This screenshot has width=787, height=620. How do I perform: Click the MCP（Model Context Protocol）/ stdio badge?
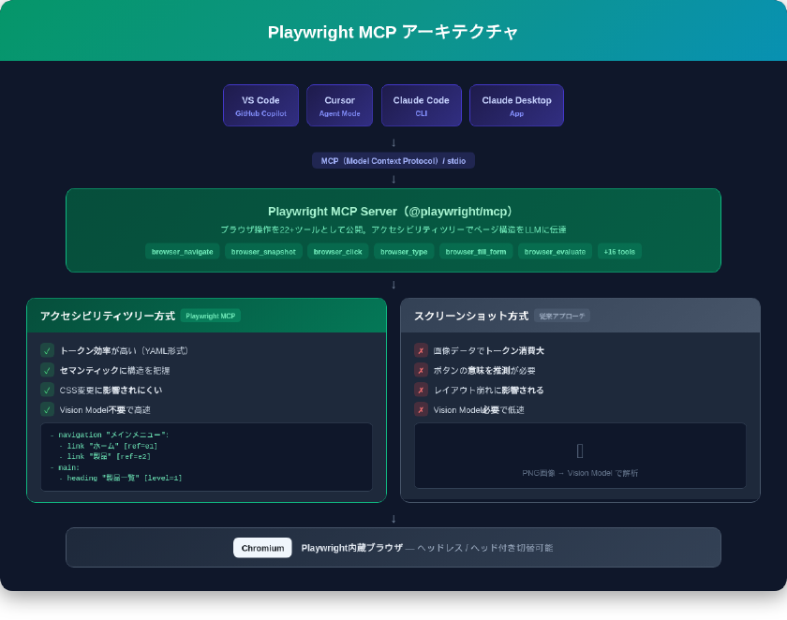[x=393, y=160]
